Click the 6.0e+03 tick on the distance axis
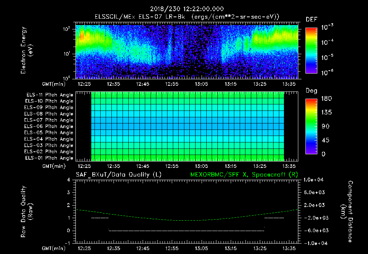 tap(314, 192)
